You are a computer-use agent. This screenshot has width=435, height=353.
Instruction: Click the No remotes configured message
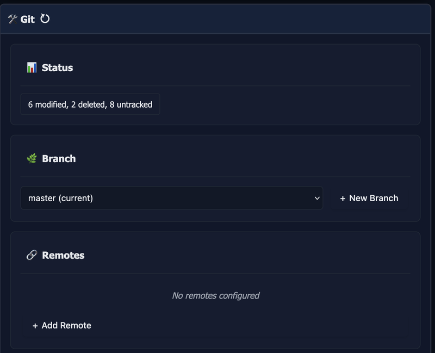216,295
